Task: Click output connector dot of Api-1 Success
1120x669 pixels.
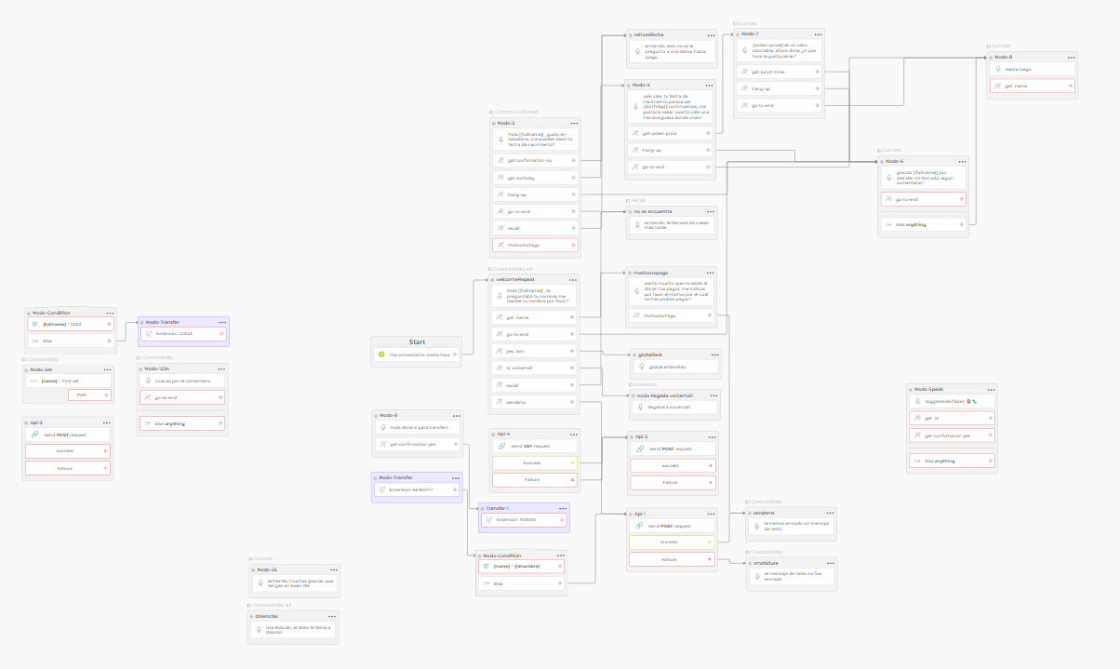Action: click(710, 542)
